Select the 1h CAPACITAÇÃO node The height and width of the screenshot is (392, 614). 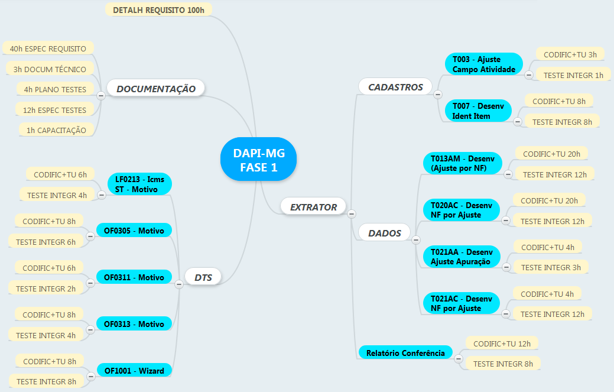coord(56,130)
